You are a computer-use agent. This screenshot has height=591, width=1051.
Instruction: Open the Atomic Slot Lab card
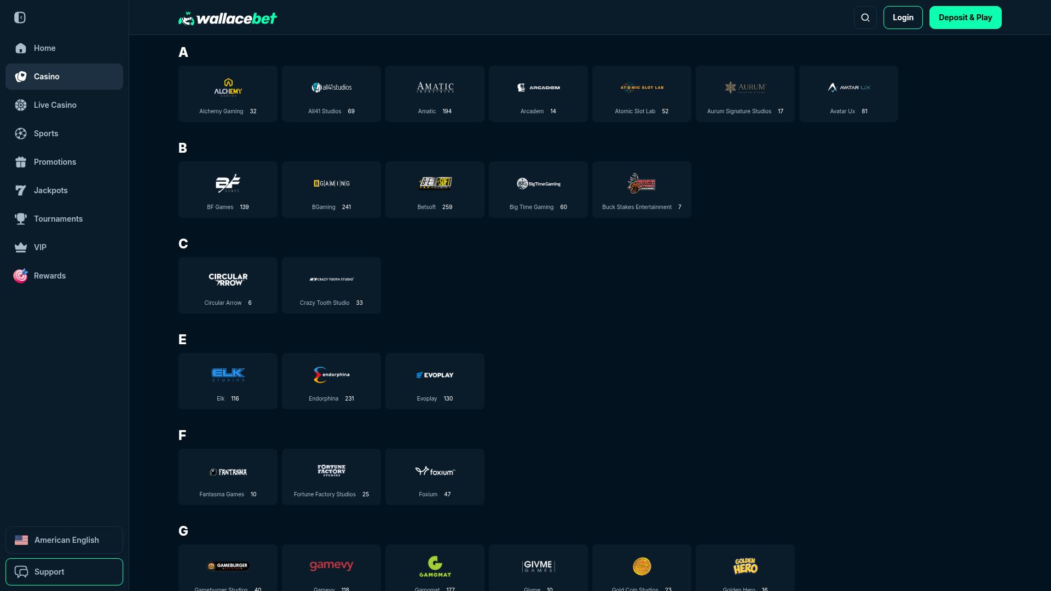point(642,94)
